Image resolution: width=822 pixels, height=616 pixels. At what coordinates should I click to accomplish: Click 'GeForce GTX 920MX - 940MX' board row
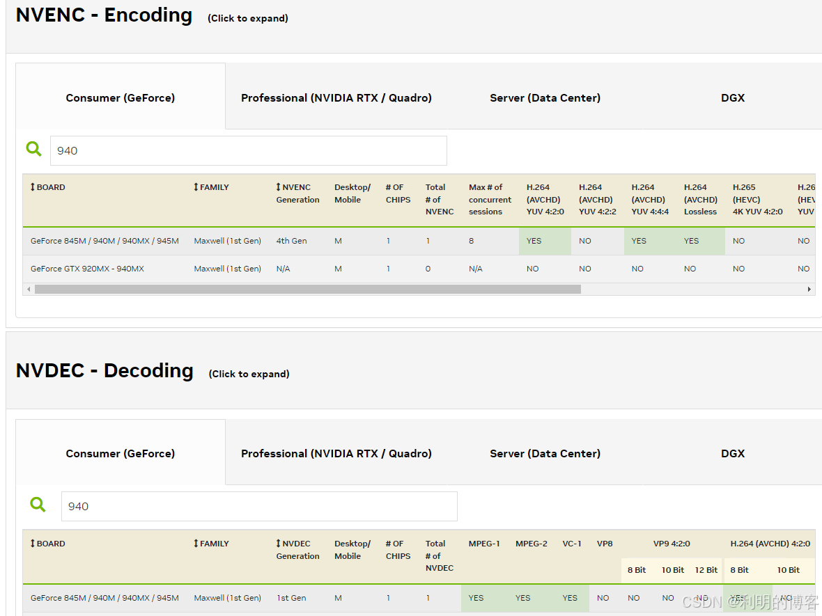87,269
